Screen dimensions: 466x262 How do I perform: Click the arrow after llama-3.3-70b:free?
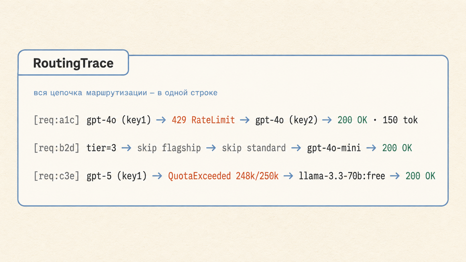pos(395,176)
